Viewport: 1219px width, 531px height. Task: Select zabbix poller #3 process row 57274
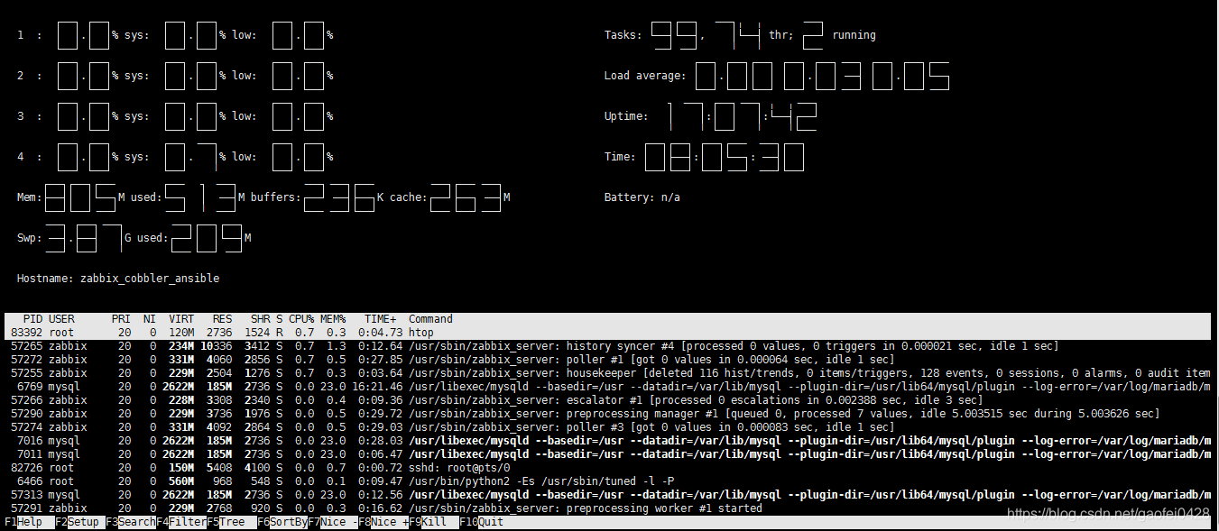[x=608, y=427]
